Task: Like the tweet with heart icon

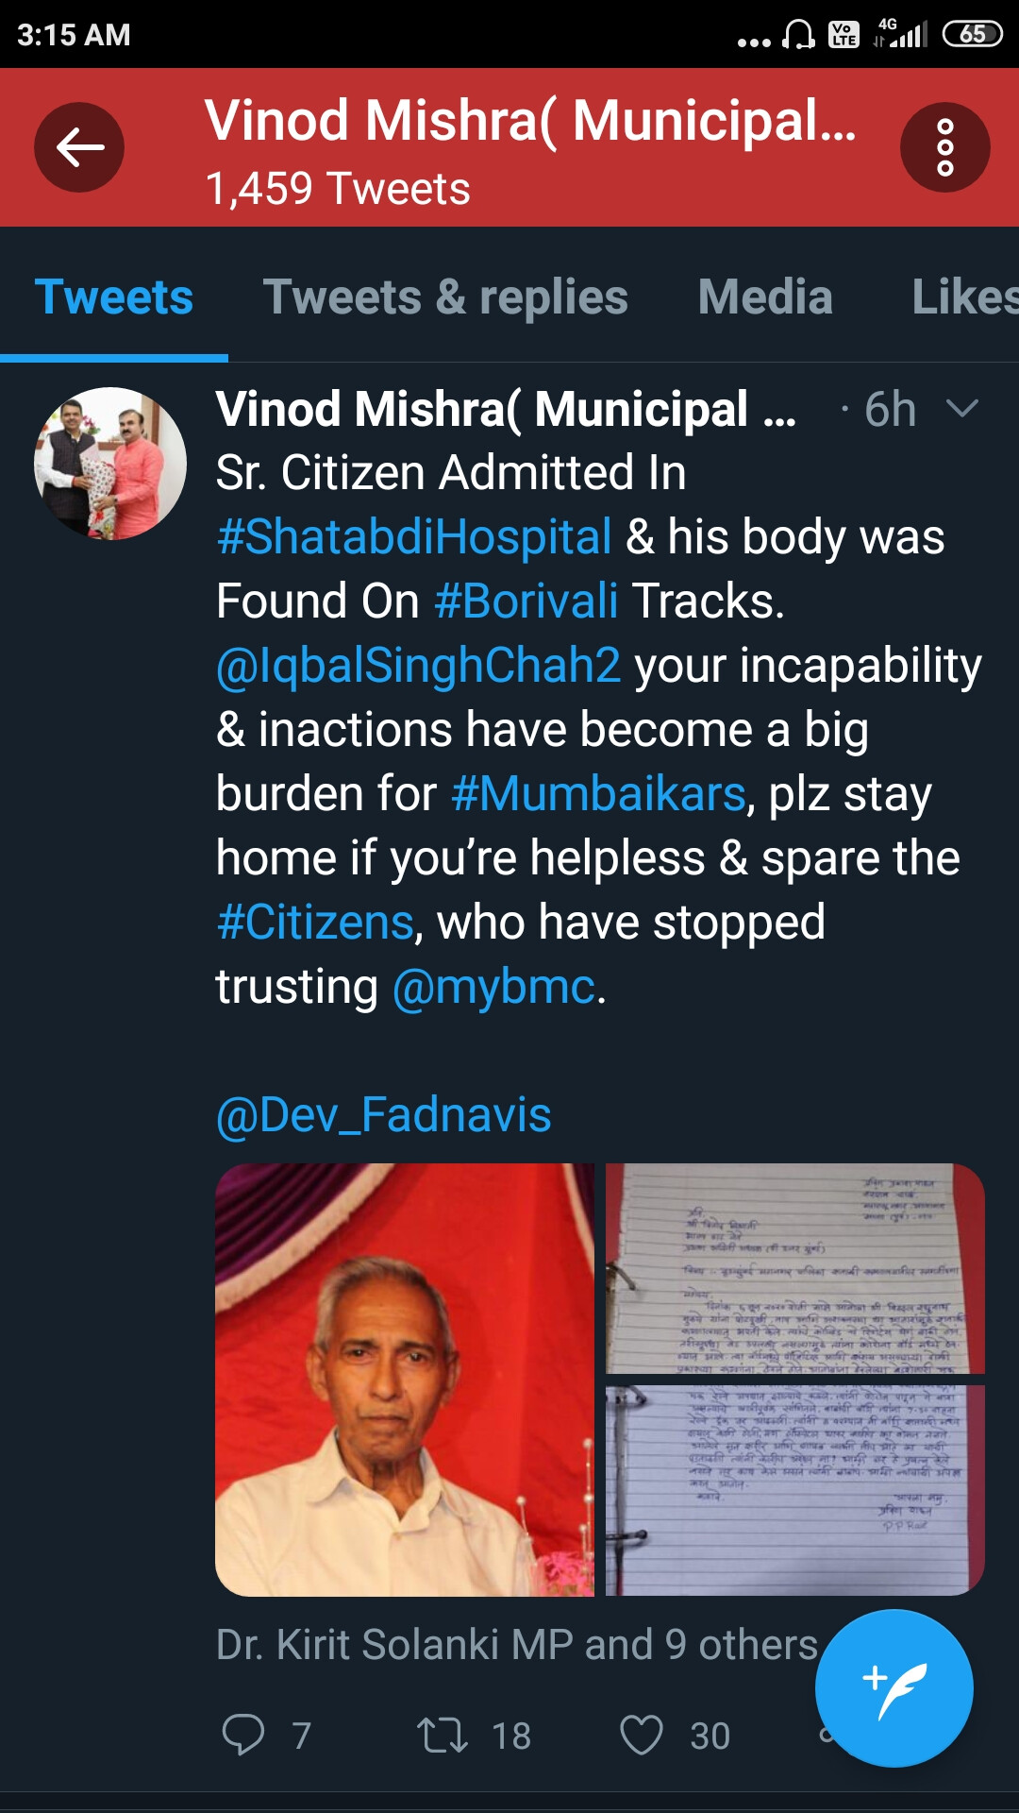Action: point(642,1735)
